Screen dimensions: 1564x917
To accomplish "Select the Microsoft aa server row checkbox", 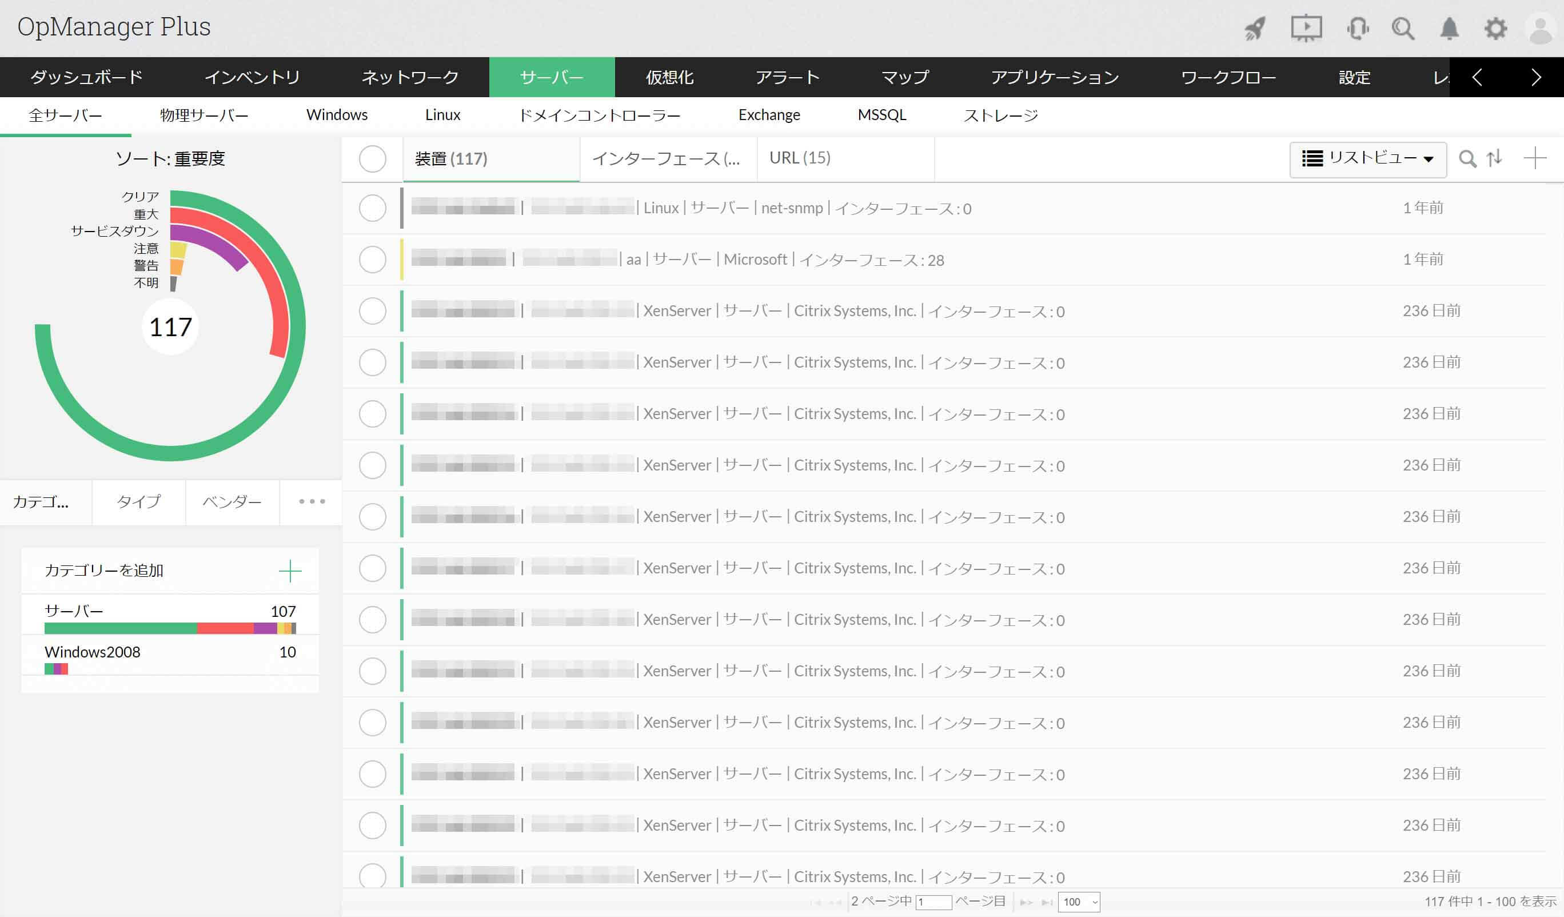I will [372, 260].
